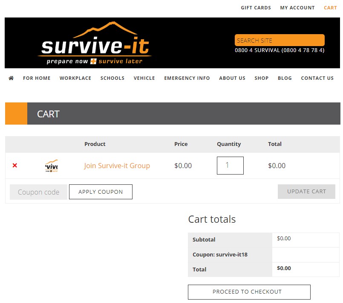Open the Cart link in top menu
The image size is (343, 303).
coord(330,8)
